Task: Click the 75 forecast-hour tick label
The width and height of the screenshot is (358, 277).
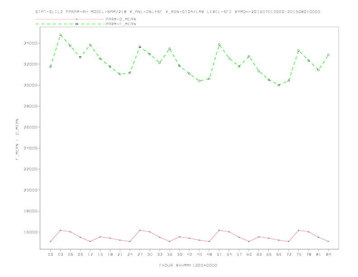Action: pos(299,254)
